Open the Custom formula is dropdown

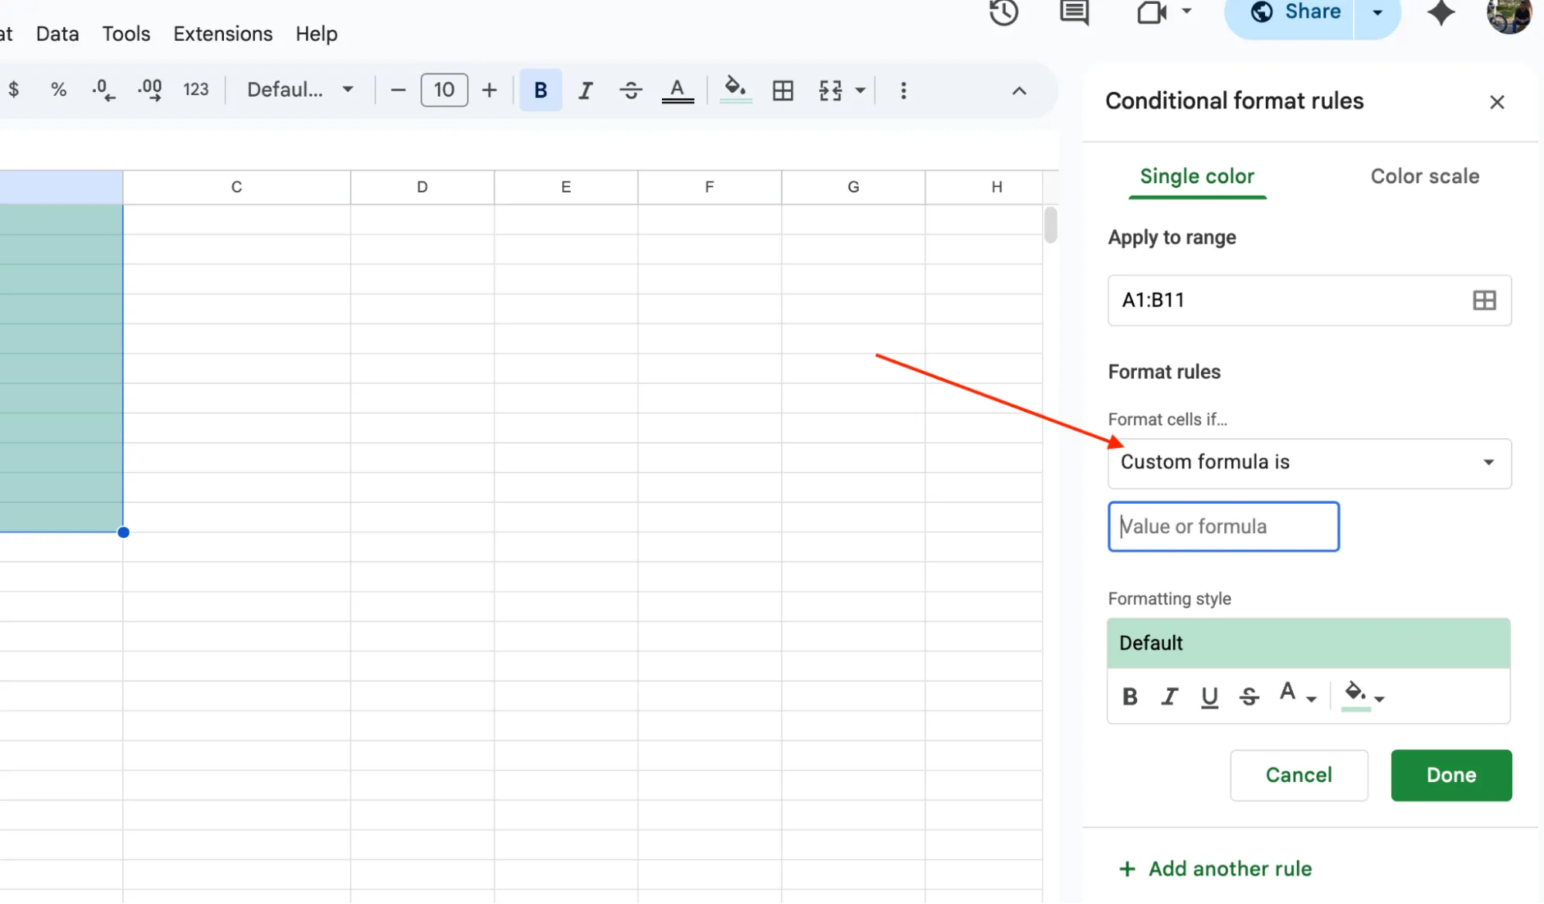1308,462
